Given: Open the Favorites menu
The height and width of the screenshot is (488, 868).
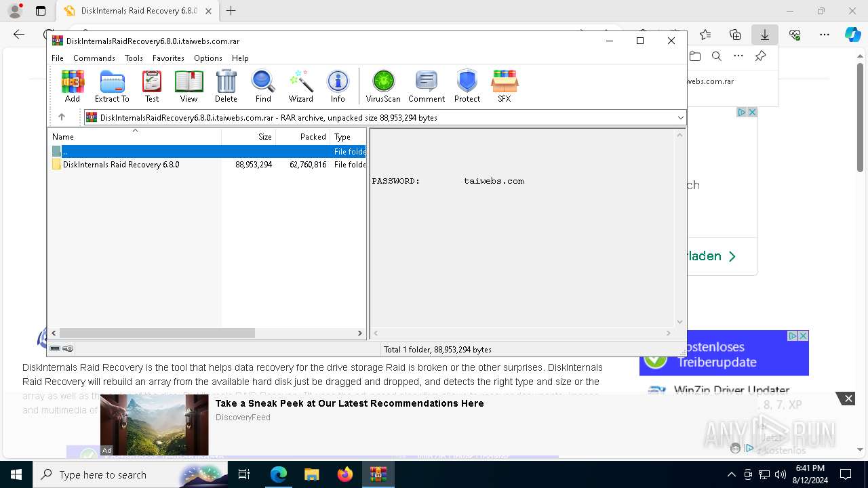Looking at the screenshot, I should click(168, 58).
